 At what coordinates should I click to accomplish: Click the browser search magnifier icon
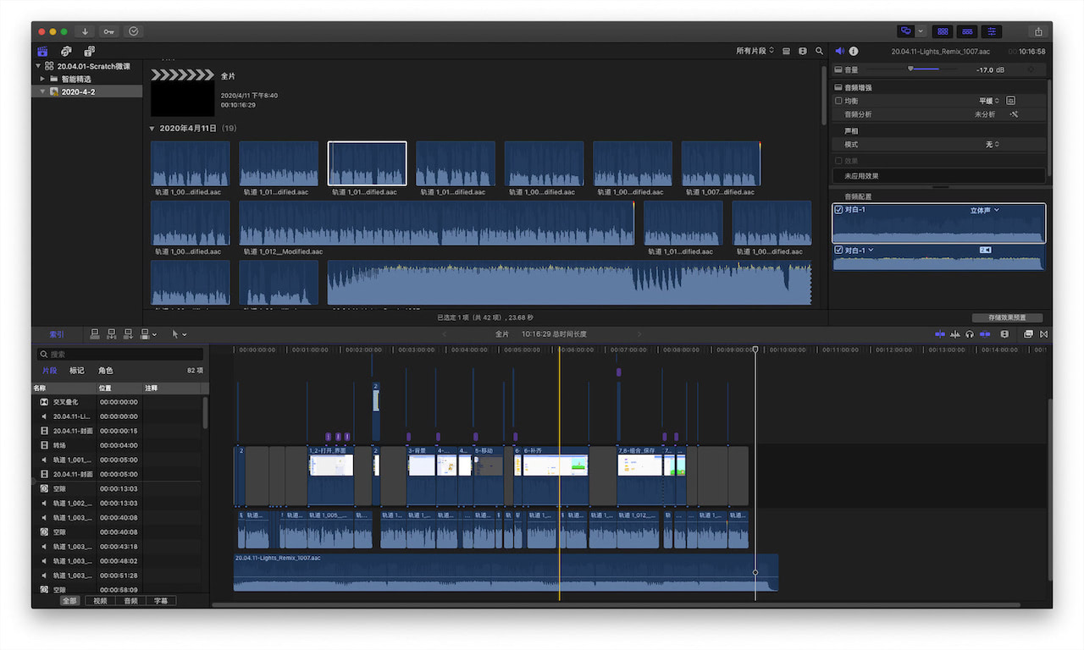[x=819, y=52]
